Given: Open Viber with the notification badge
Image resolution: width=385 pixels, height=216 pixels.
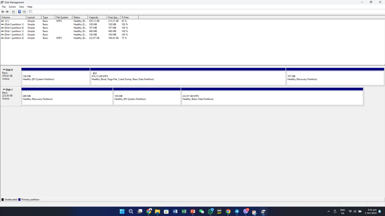Looking at the screenshot, I should [246, 211].
